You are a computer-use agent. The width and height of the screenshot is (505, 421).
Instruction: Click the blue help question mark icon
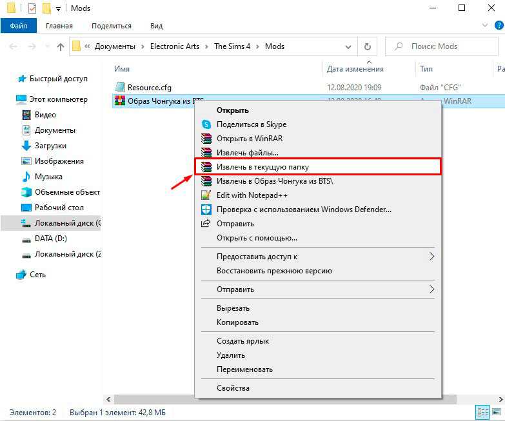coord(499,25)
